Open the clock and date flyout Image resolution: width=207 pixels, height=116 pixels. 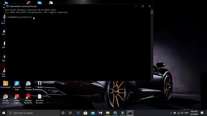[x=194, y=113]
